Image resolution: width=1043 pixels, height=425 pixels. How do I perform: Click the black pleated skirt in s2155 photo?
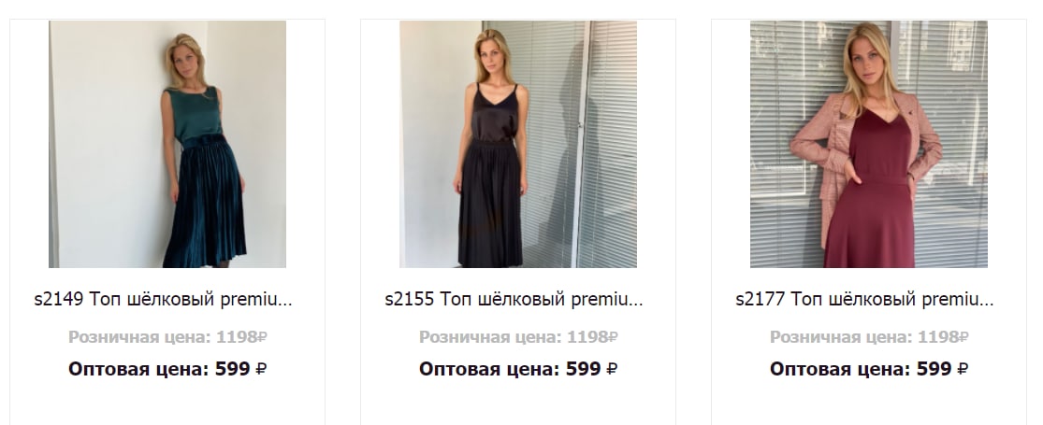[x=491, y=204]
